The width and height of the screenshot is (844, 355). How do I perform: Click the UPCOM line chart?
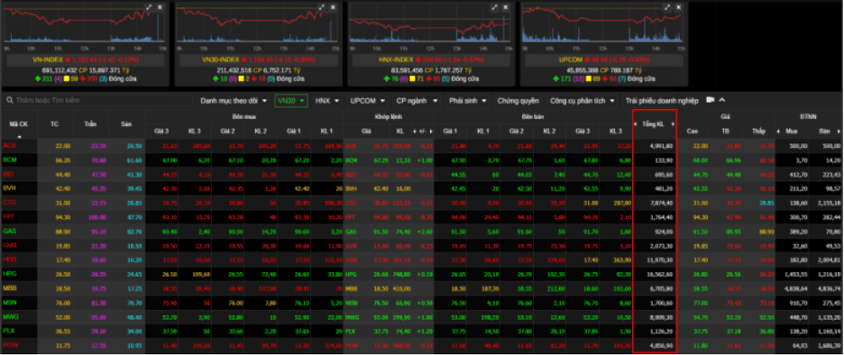603,24
